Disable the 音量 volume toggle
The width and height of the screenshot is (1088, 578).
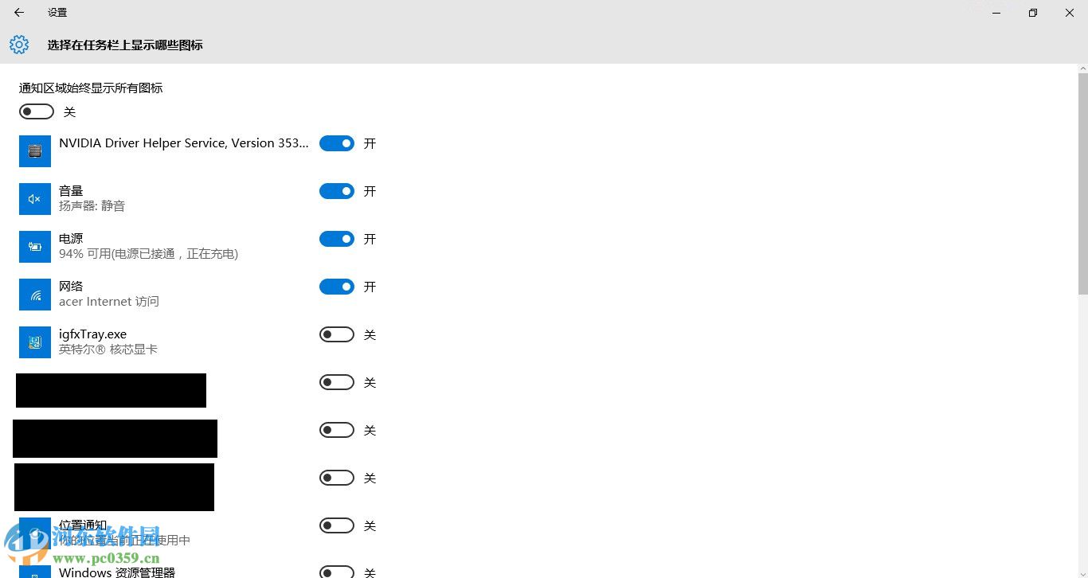click(x=337, y=191)
